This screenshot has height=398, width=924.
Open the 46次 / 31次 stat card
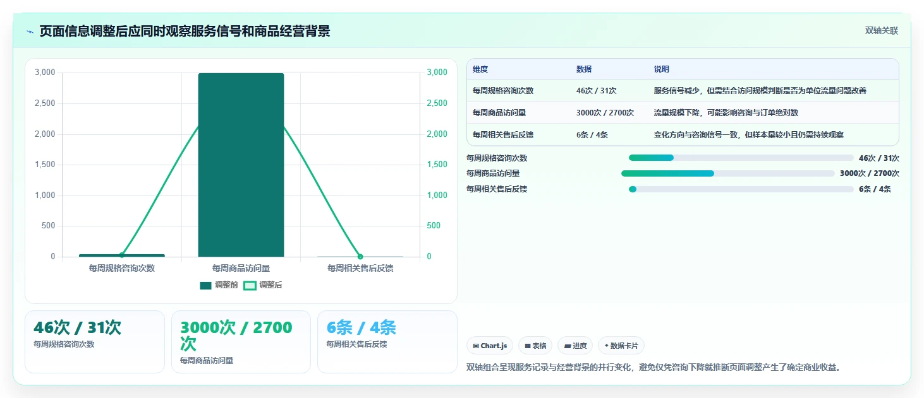[x=95, y=342]
